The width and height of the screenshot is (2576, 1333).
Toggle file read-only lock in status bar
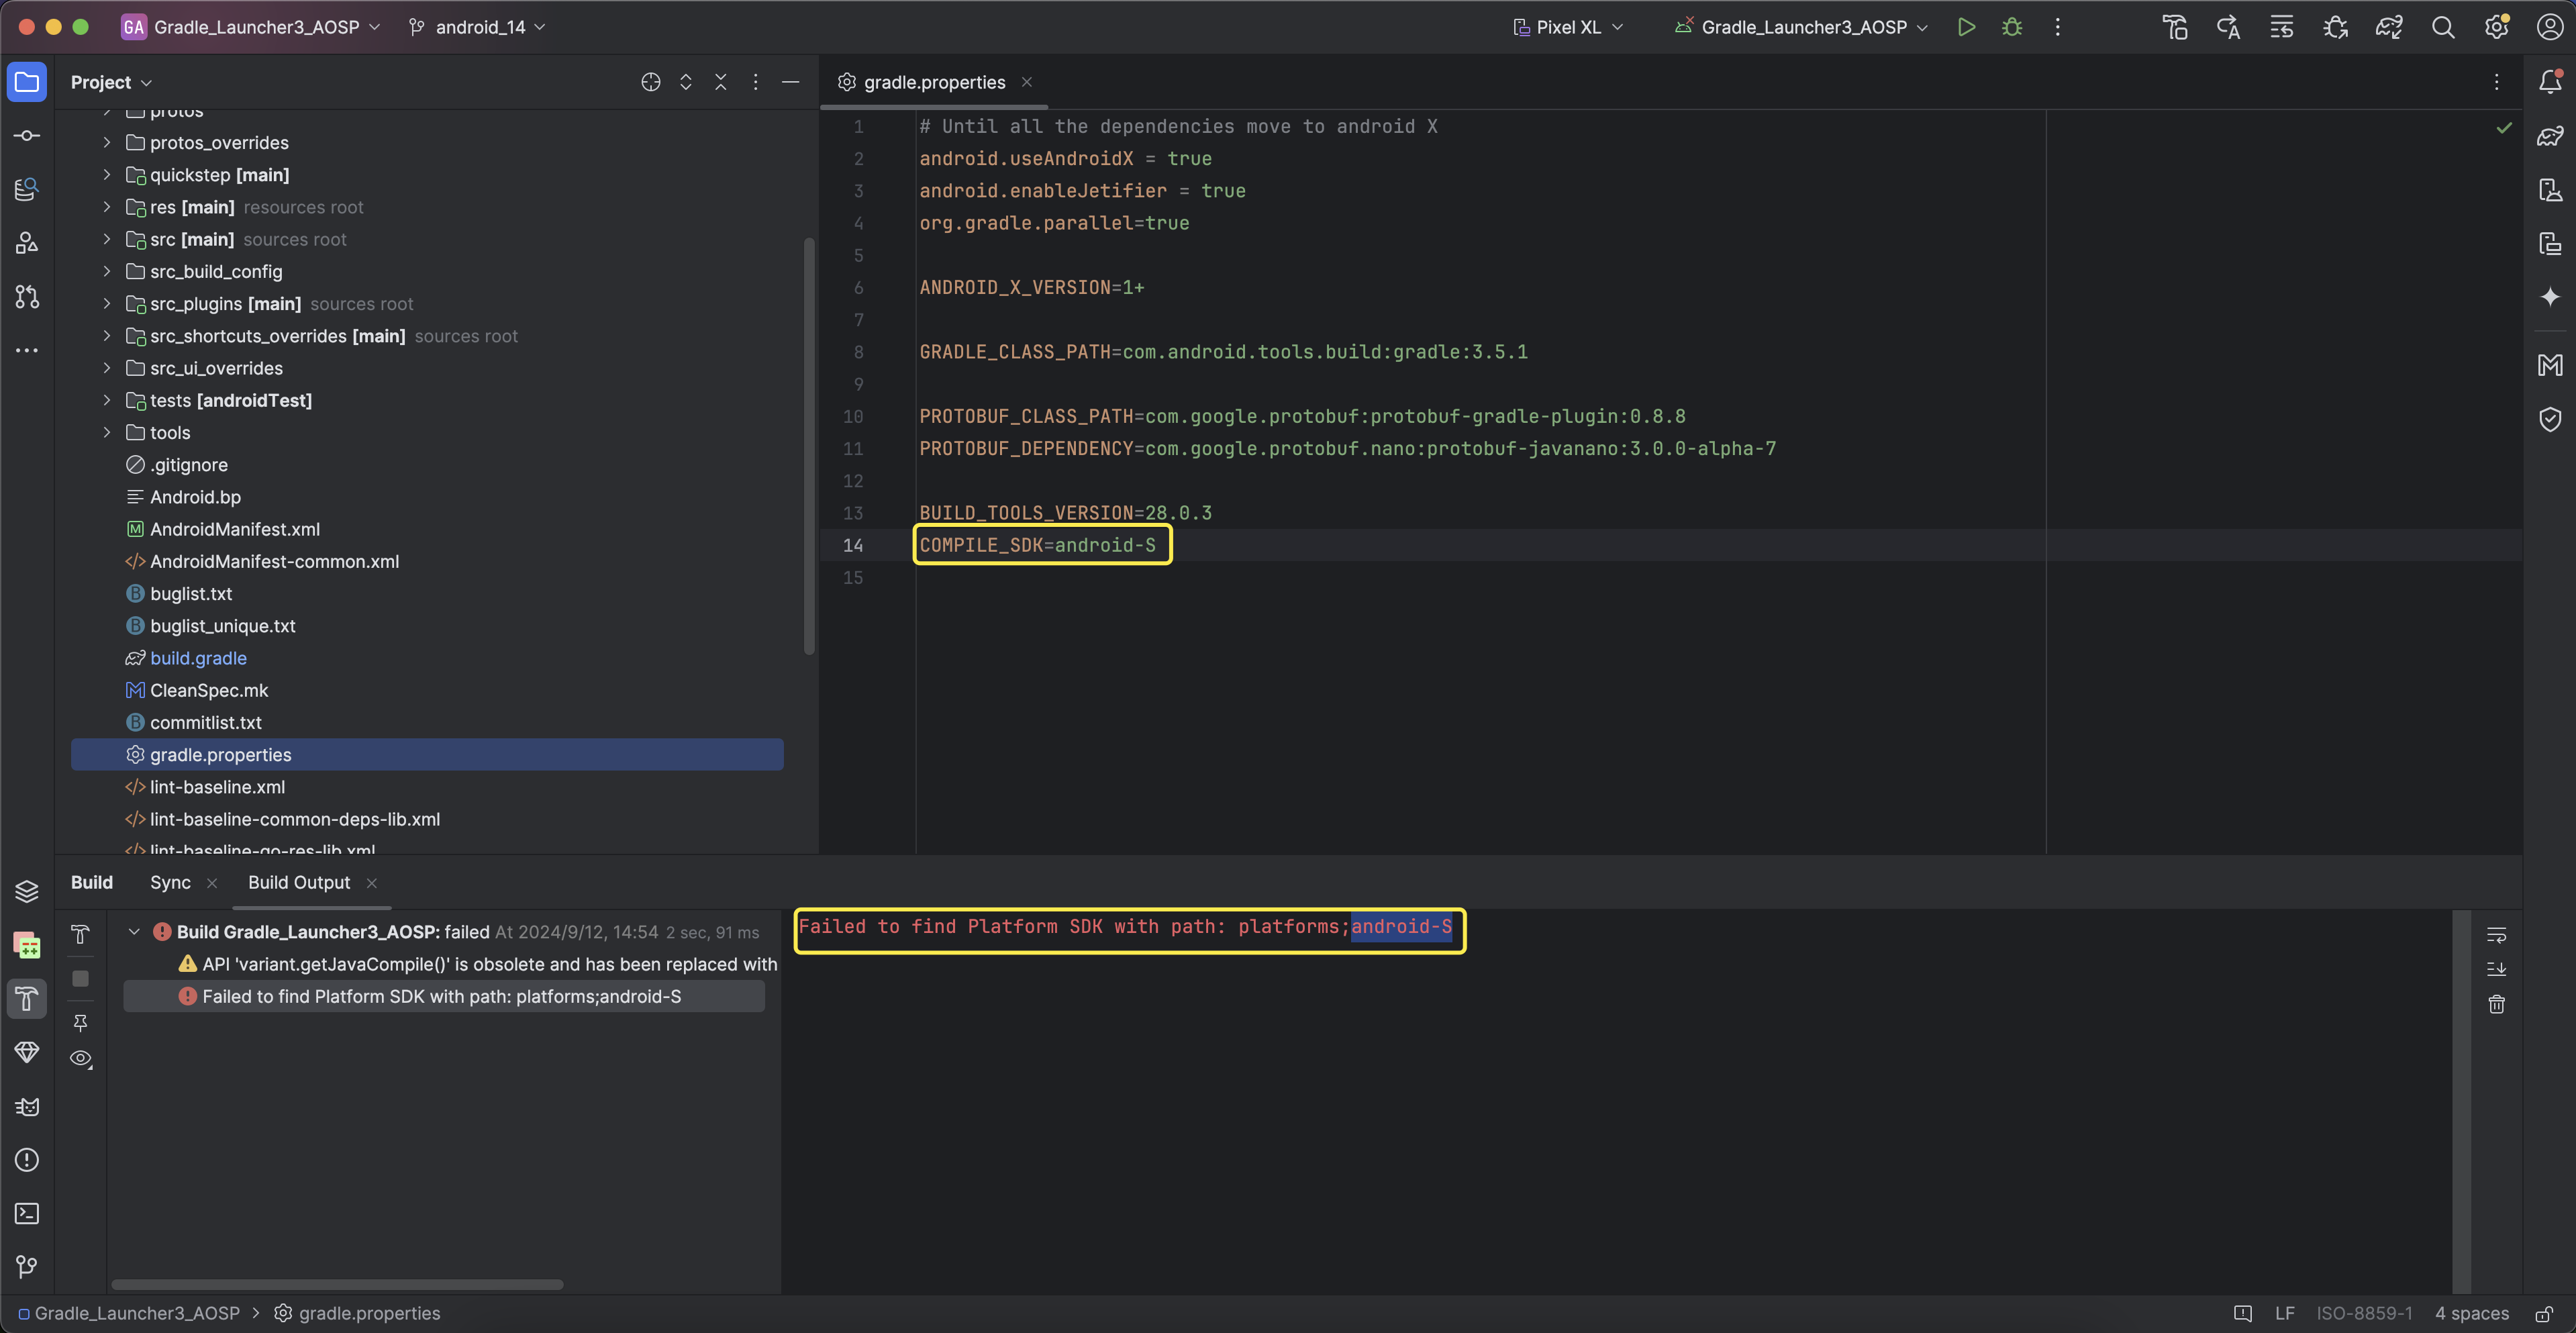click(2544, 1314)
